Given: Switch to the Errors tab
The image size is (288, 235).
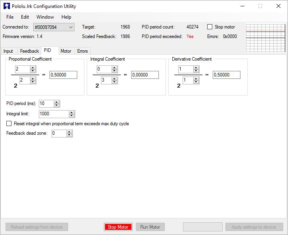Looking at the screenshot, I should point(82,51).
